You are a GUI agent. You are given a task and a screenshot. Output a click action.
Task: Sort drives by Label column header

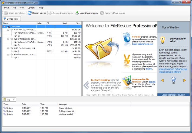(41, 23)
